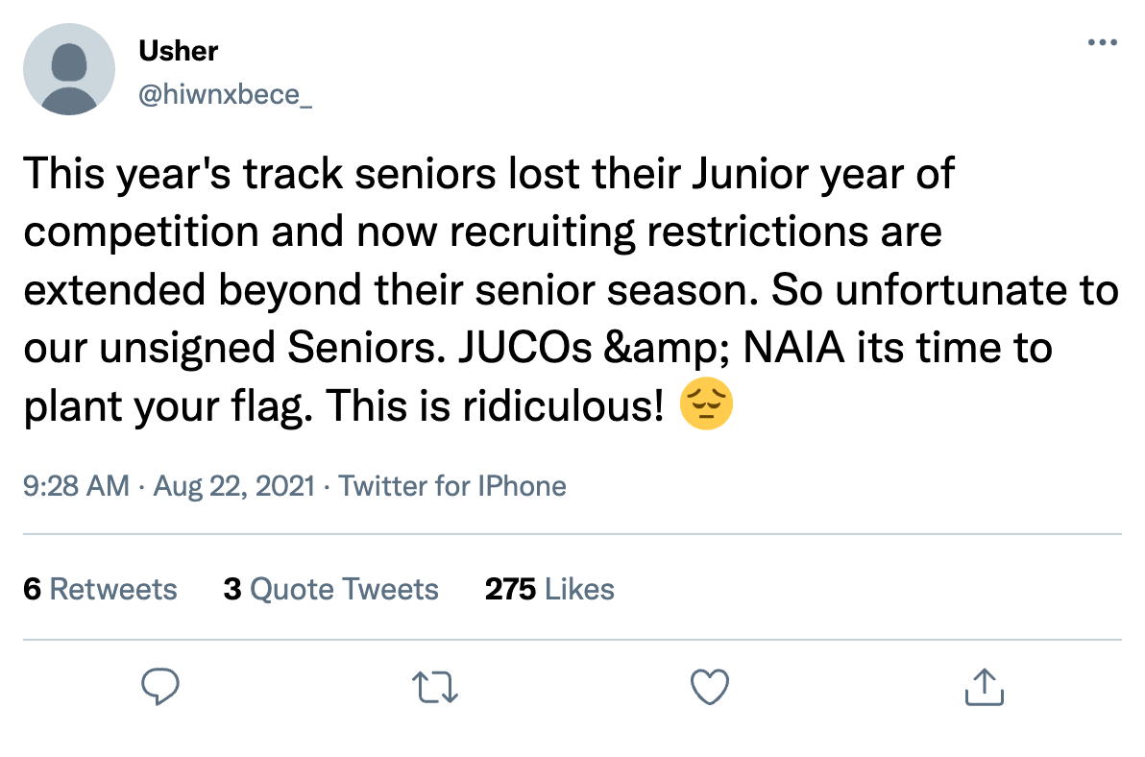Viewport: 1145px width, 757px height.
Task: Open the share icon options
Action: [983, 686]
